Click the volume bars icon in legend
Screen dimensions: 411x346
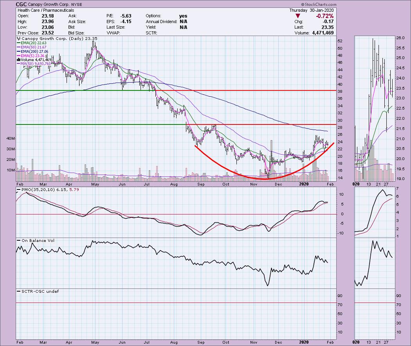pyautogui.click(x=19, y=60)
